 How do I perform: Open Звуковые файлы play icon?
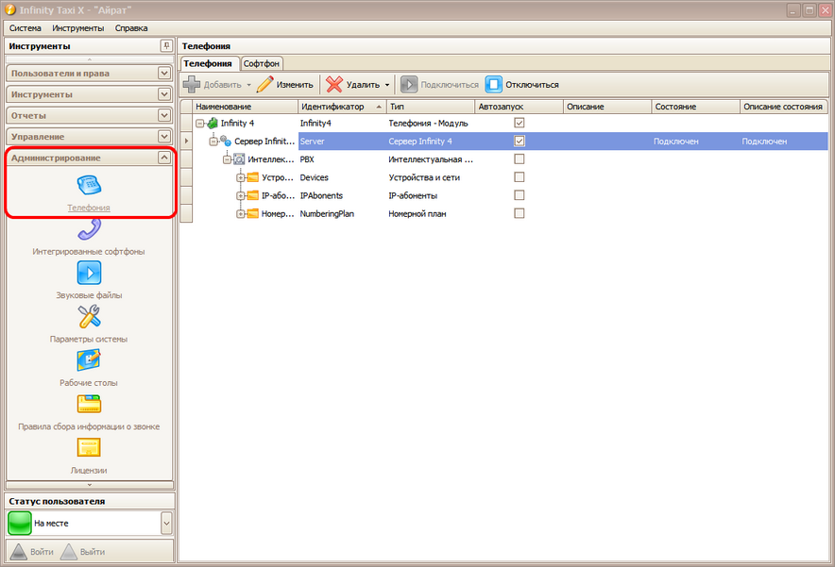click(x=89, y=274)
